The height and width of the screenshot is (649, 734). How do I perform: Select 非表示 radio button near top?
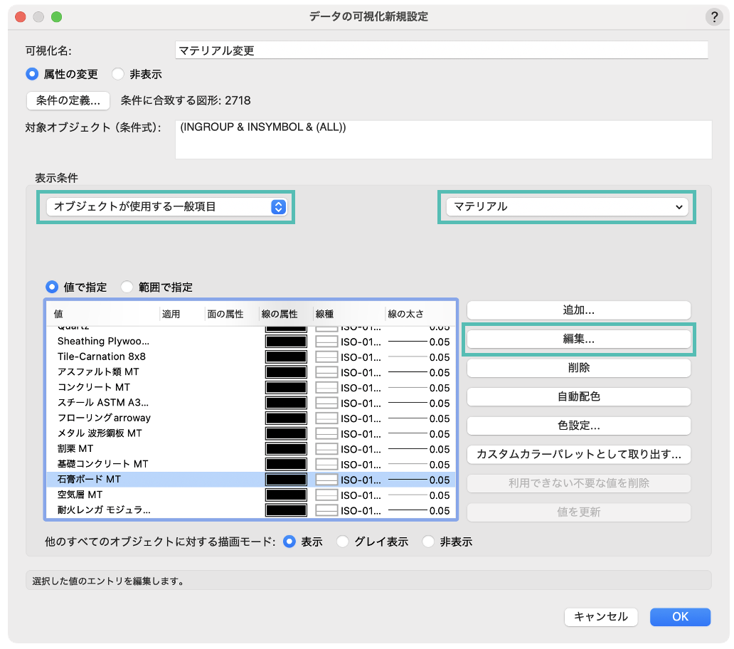point(118,74)
